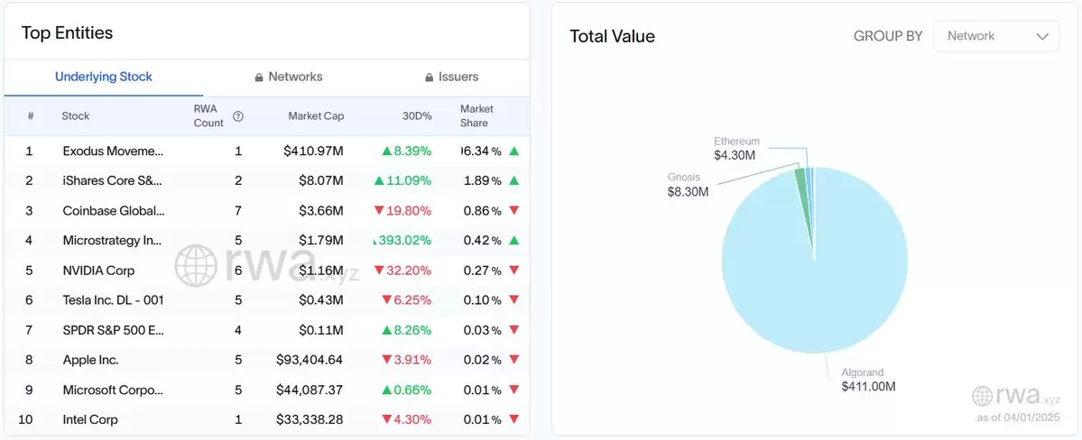Click the $44,087.37 market cap value
Screen dimensions: 1082x440
(x=310, y=390)
